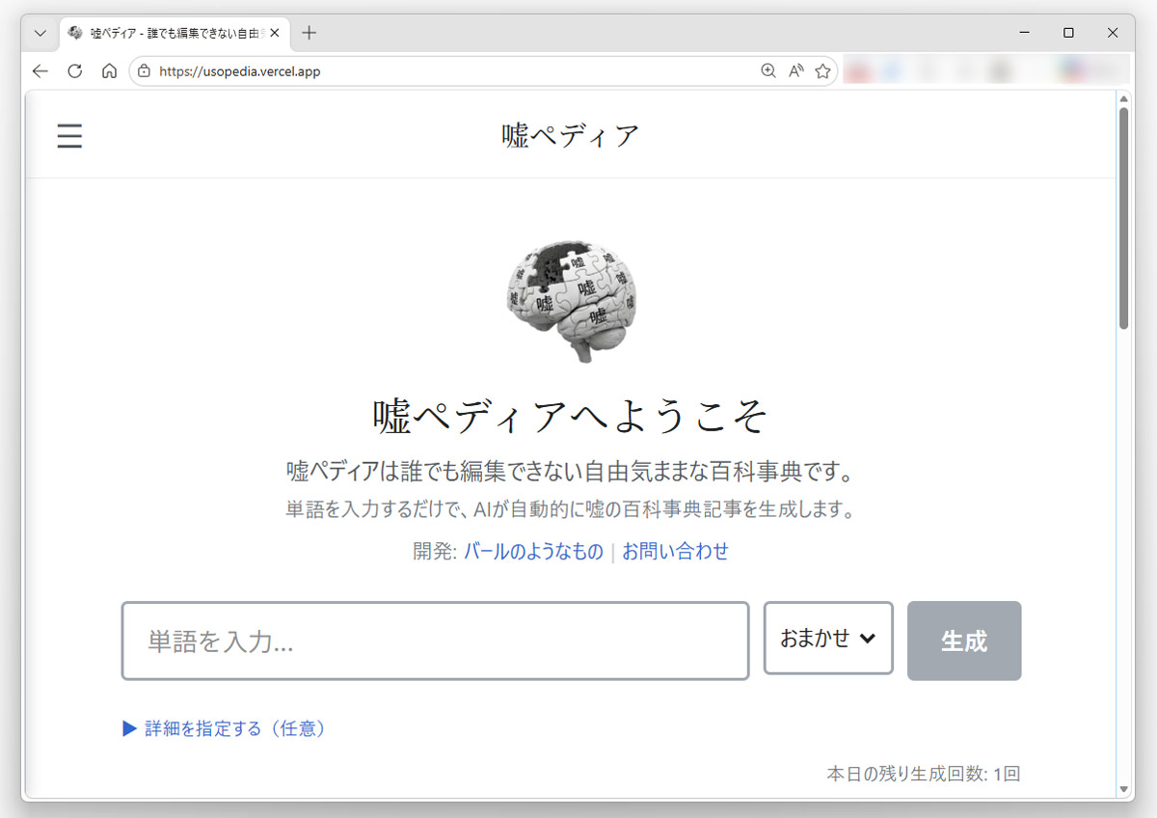Navigate back using the browser arrow
Screen dimensions: 1157x818
40,70
